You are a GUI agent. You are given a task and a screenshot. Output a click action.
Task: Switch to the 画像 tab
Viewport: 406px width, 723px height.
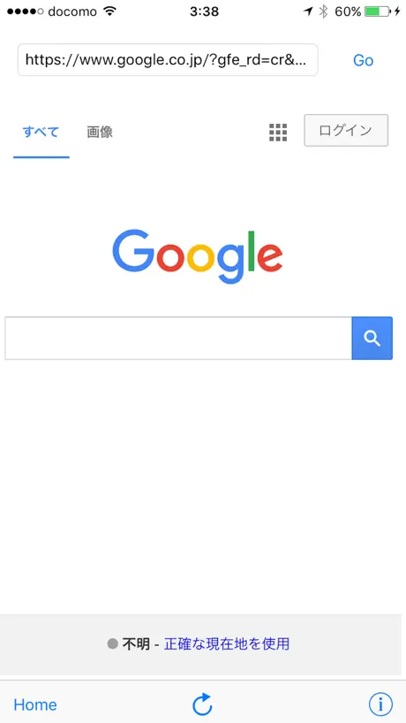tap(100, 133)
